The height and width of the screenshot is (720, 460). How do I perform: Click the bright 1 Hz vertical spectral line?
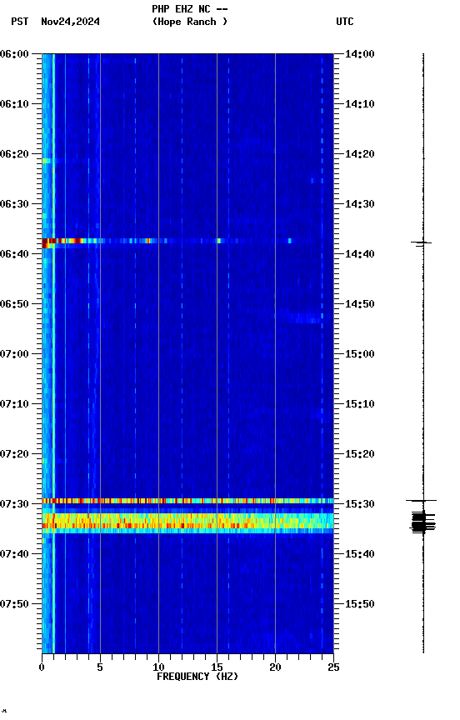(53, 353)
